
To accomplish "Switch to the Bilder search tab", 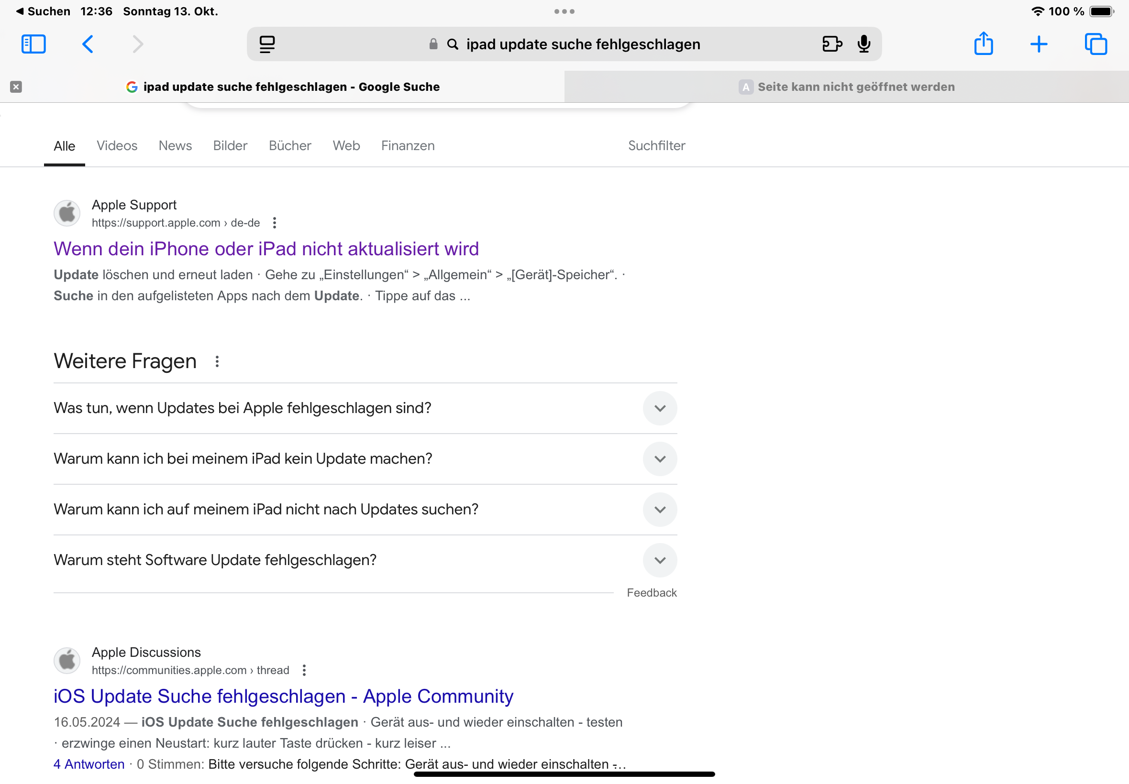I will 230,146.
